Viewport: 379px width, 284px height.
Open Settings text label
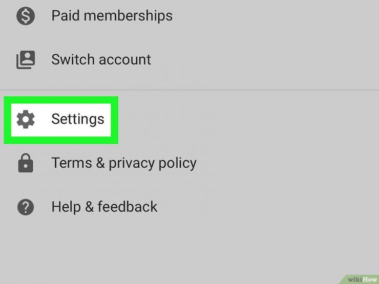point(78,119)
